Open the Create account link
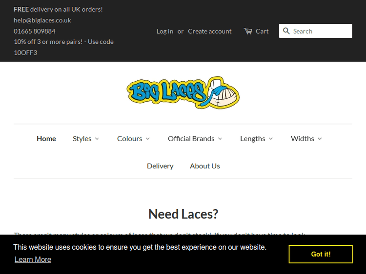The image size is (366, 274). 210,31
